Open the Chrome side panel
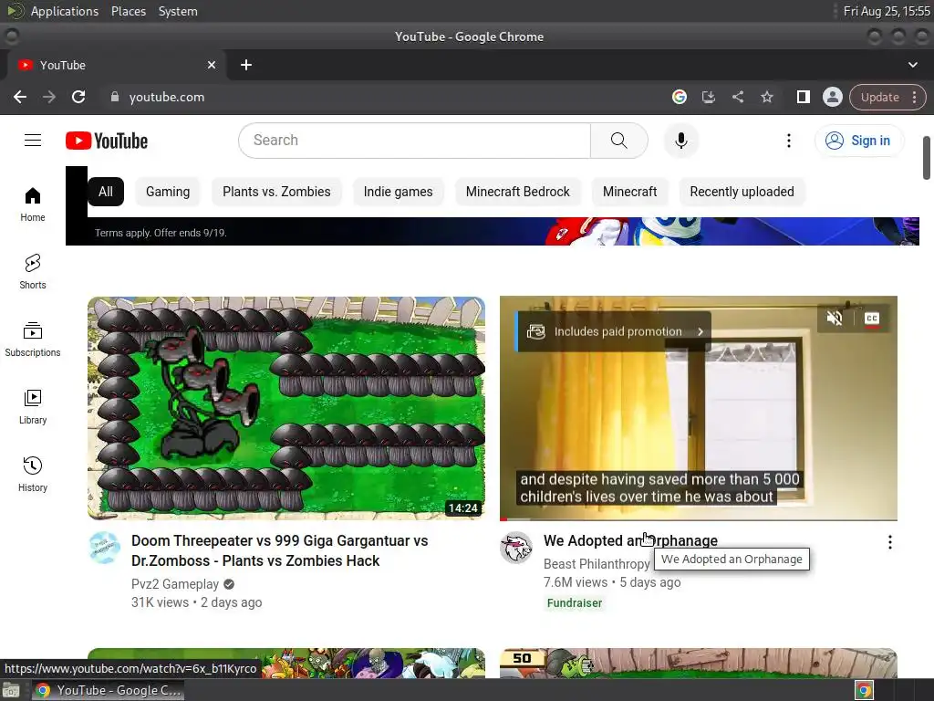The height and width of the screenshot is (701, 934). click(x=803, y=97)
